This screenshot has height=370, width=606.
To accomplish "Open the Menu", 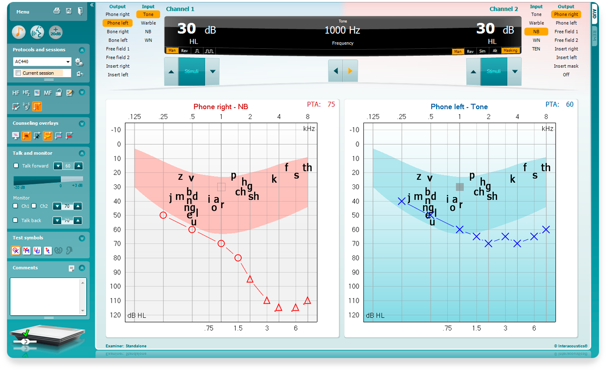I will coord(23,11).
